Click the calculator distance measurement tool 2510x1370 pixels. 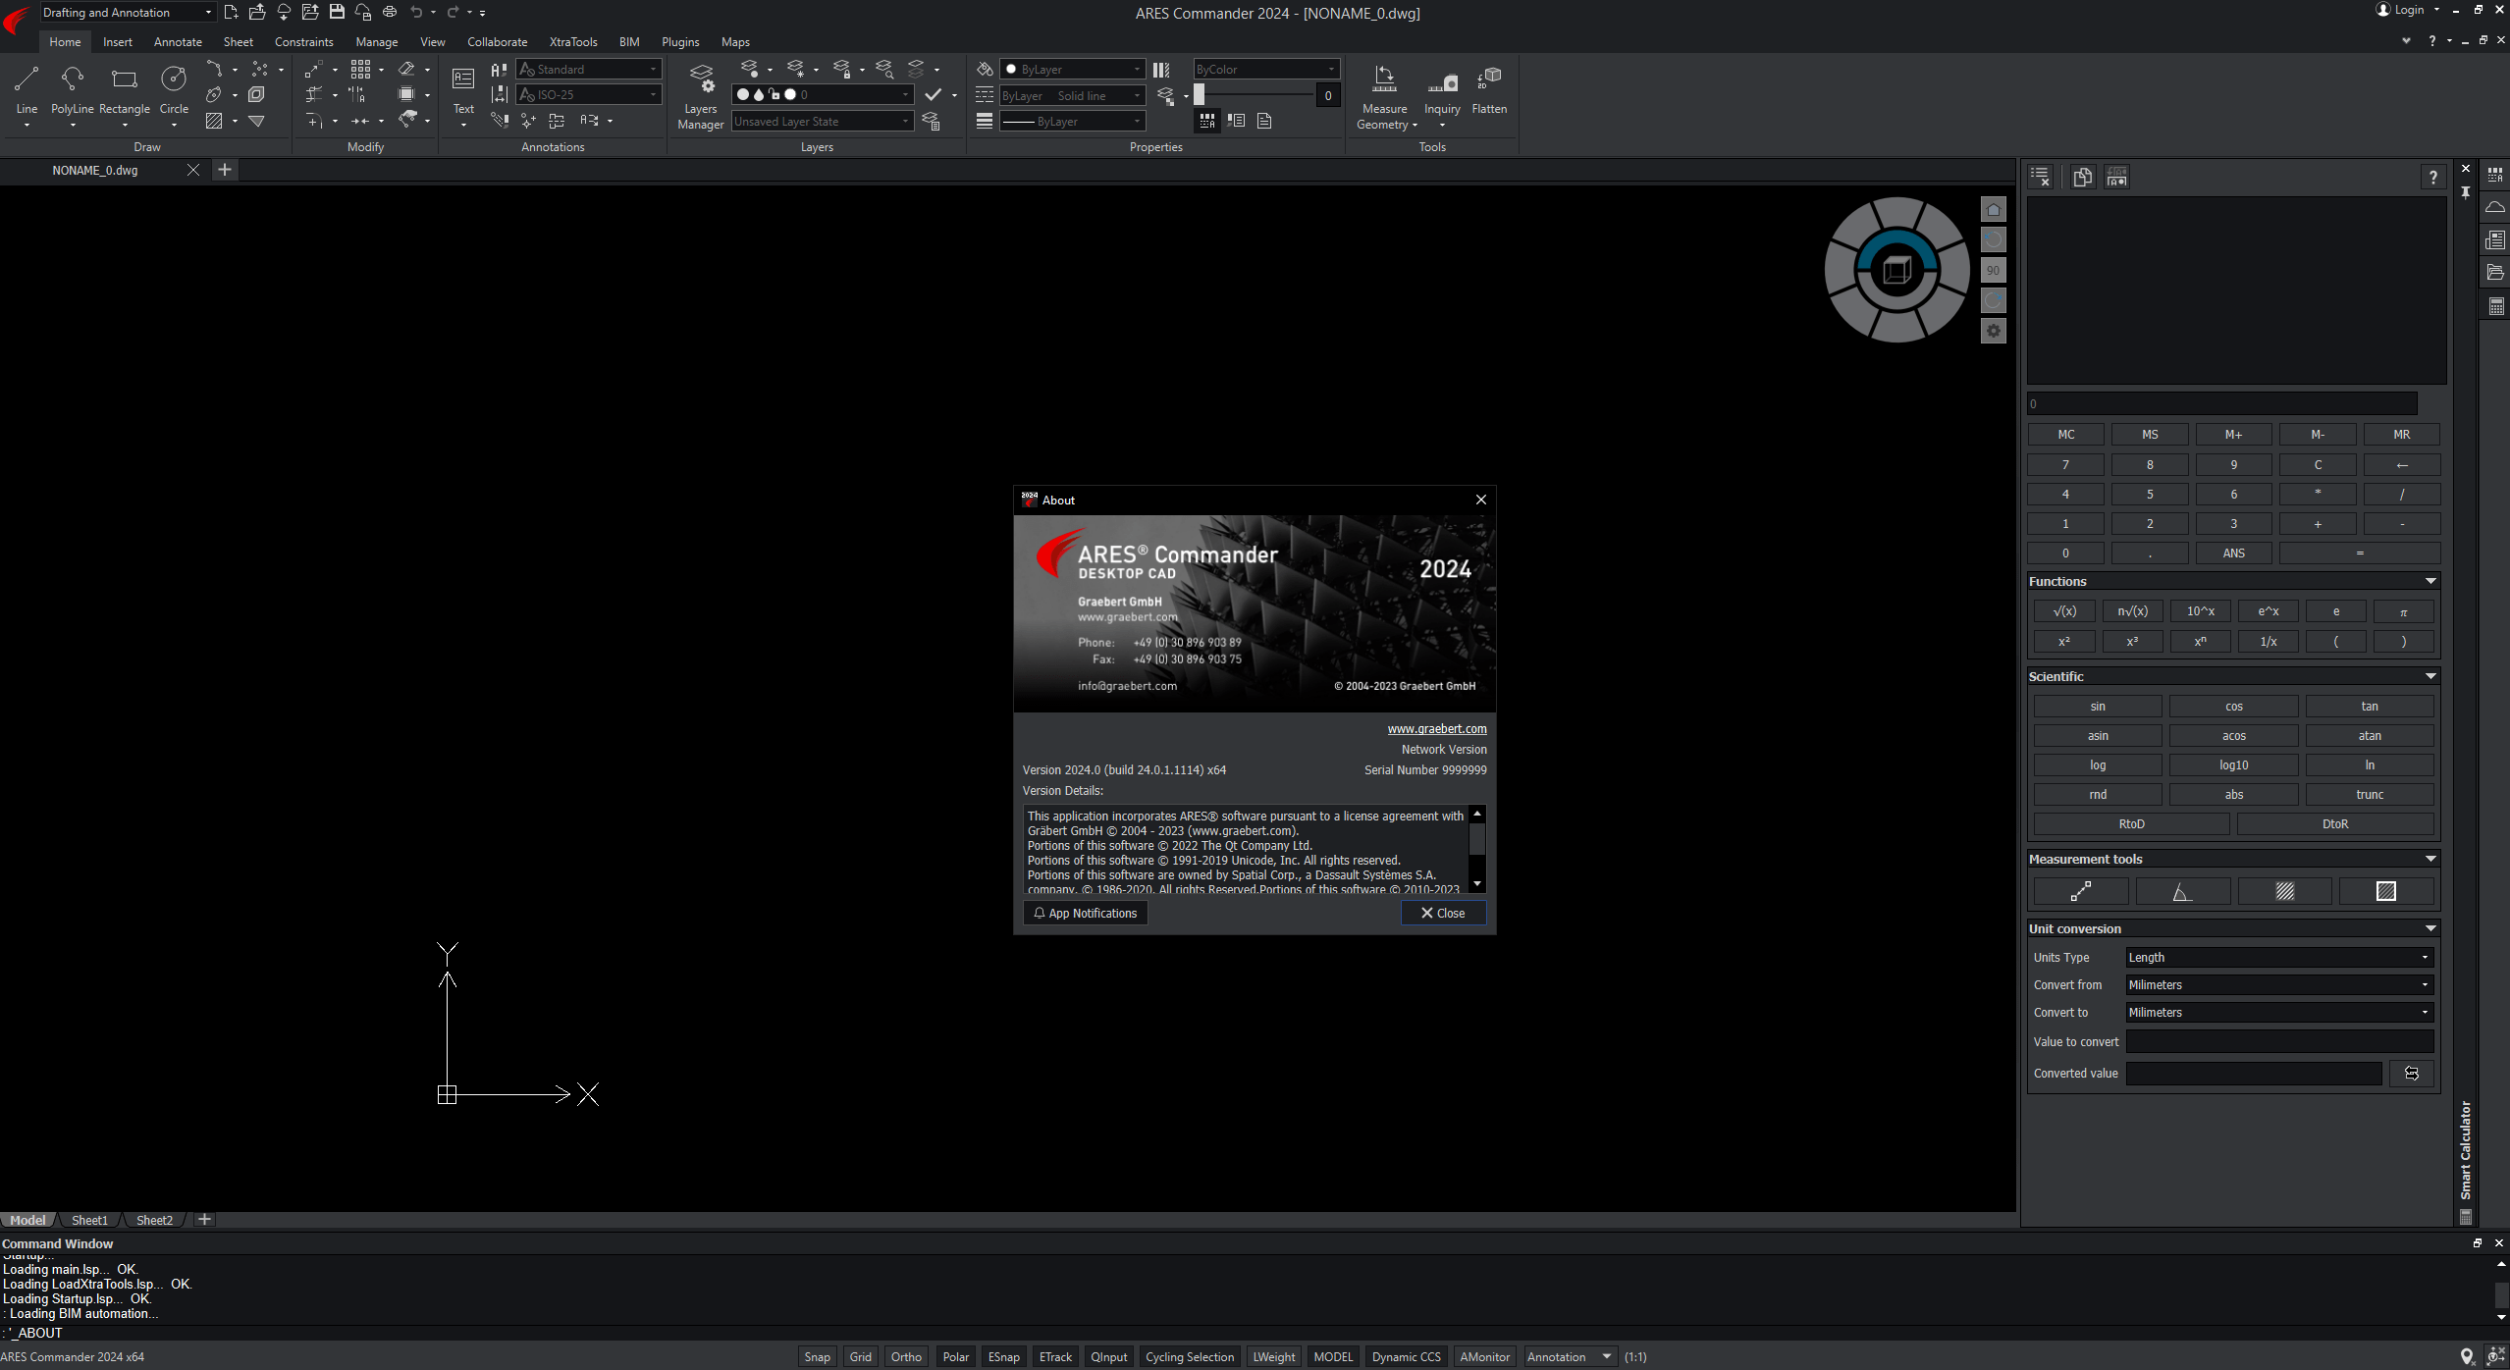tap(2081, 891)
